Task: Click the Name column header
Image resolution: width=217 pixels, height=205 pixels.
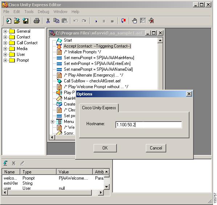Action: (x=11, y=172)
